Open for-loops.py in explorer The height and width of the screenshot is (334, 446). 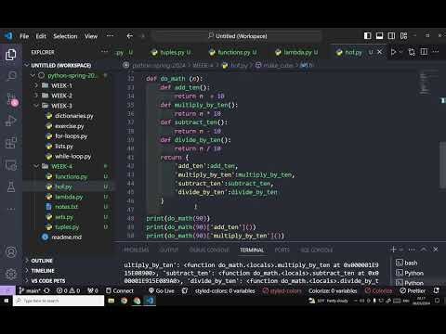point(71,136)
